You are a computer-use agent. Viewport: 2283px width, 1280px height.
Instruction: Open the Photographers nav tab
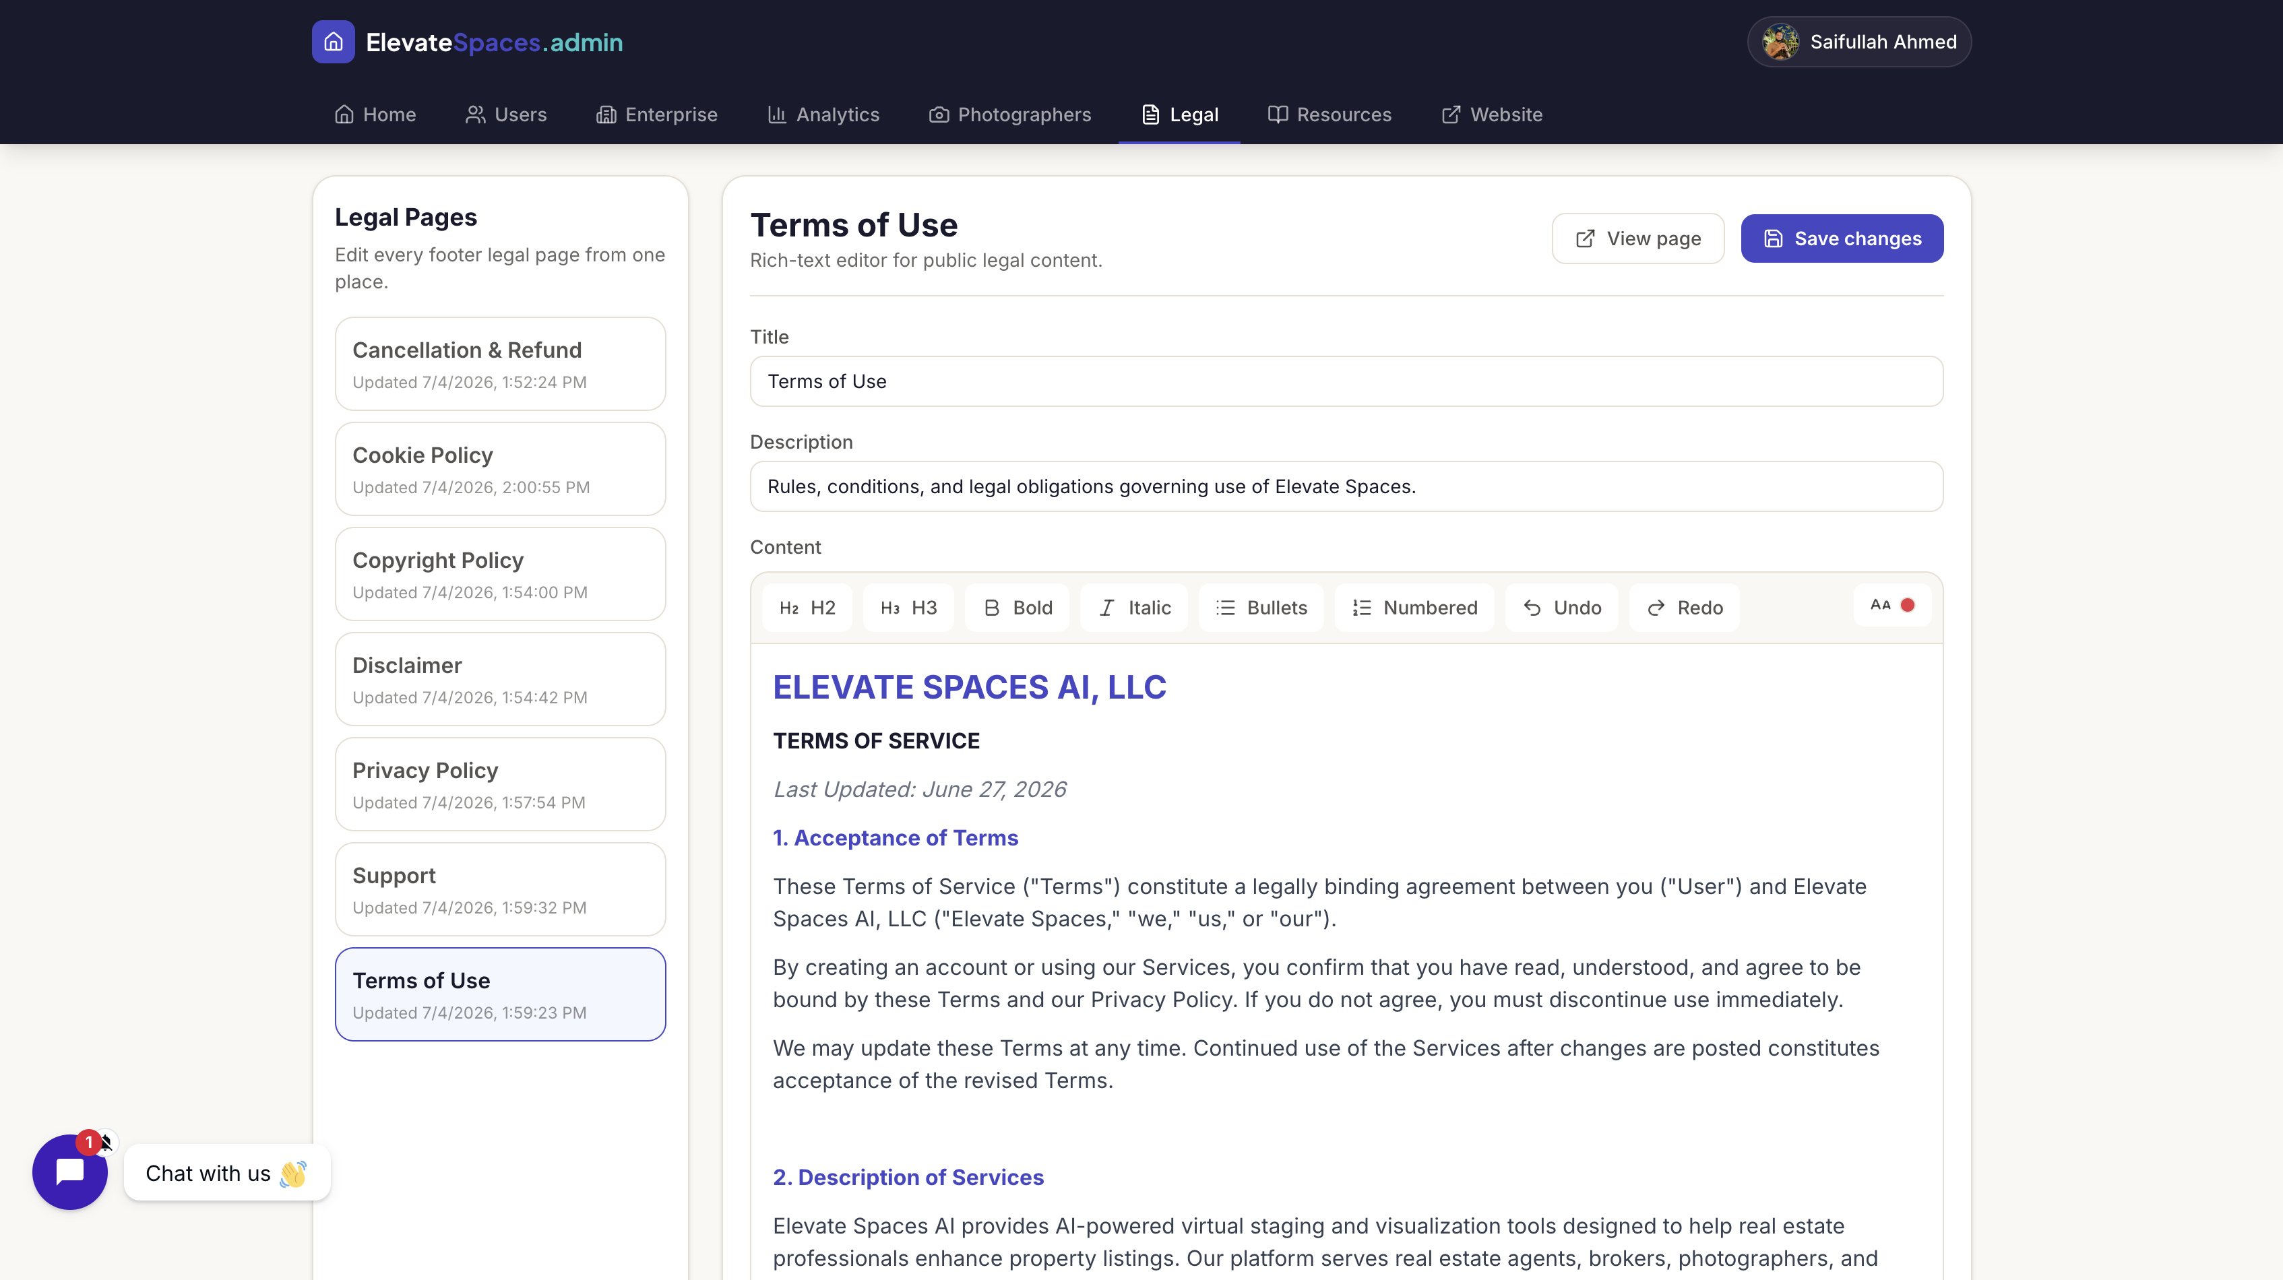[1009, 115]
